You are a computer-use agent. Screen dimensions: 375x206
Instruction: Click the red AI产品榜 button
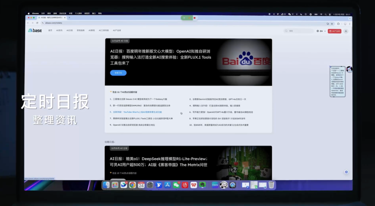(x=334, y=31)
